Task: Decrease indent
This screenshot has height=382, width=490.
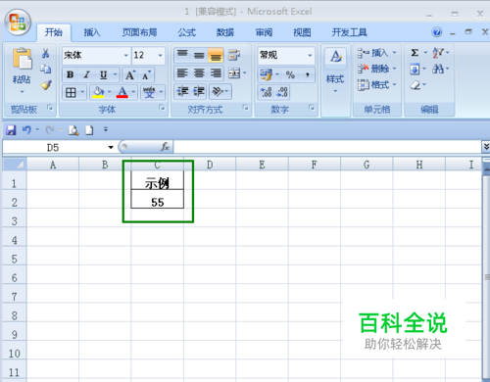Action: [182, 92]
